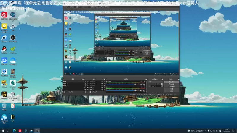Open 设置 settings button in controls
237x133 pixels.
pos(172,89)
